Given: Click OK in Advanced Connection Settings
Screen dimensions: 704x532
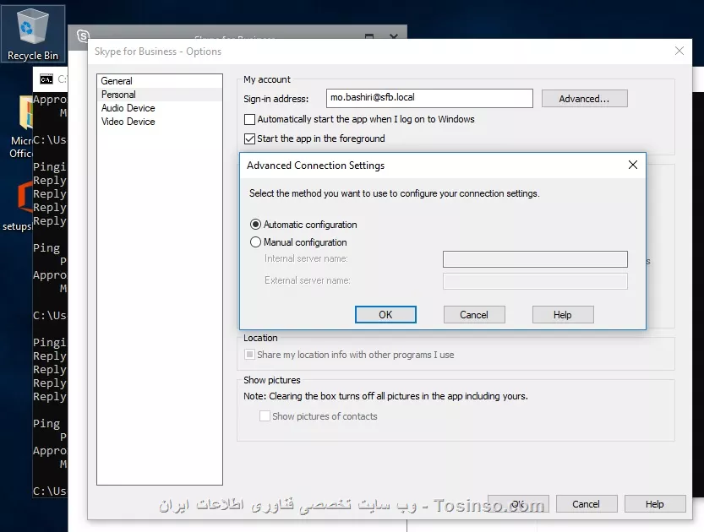Looking at the screenshot, I should (x=385, y=314).
